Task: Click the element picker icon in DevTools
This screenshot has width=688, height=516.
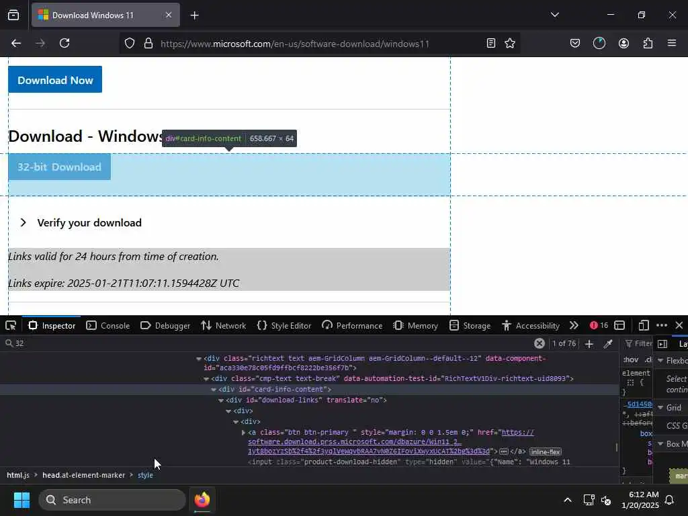Action: (x=11, y=326)
